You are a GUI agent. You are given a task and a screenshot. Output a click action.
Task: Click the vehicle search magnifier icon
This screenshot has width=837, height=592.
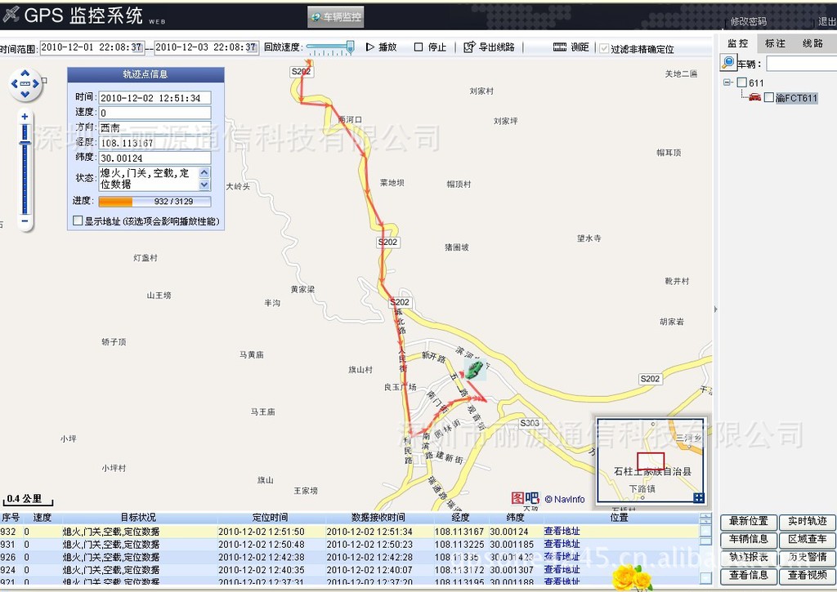coord(727,63)
